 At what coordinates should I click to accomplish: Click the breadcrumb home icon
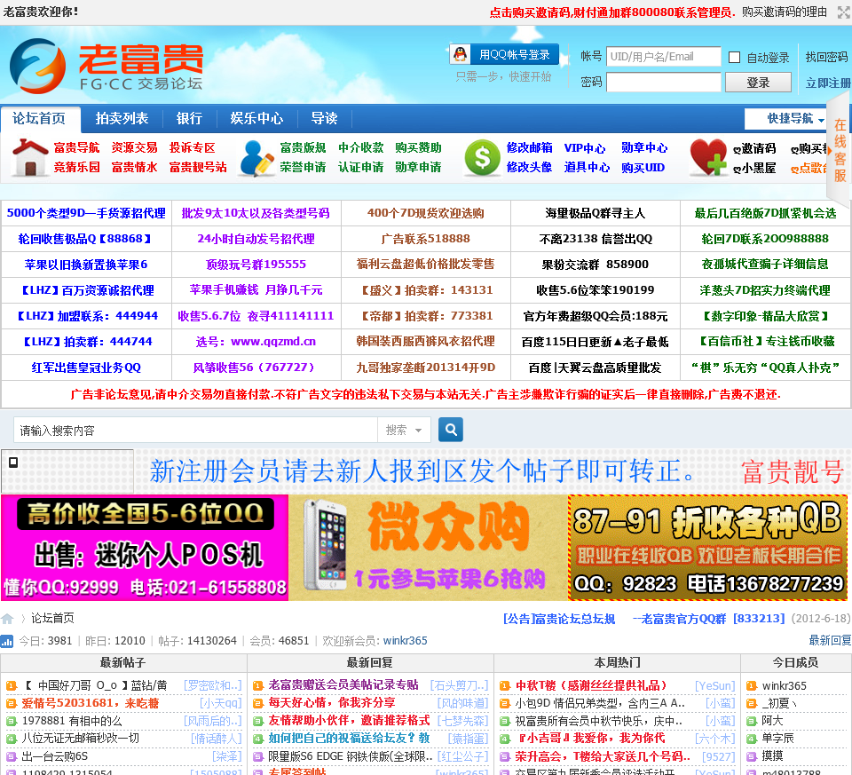tap(7, 619)
